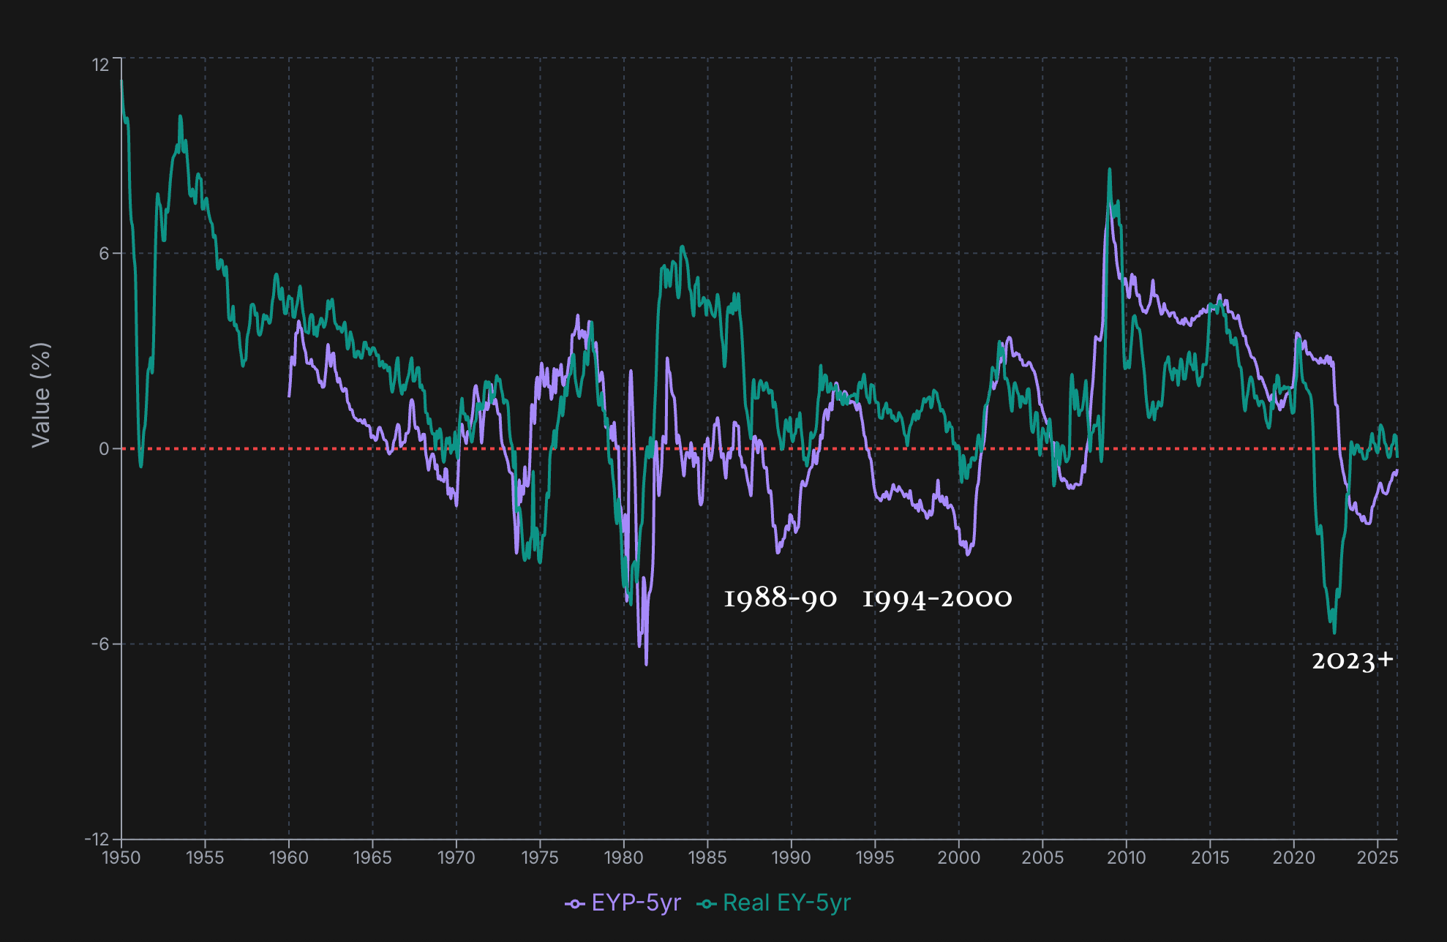This screenshot has height=942, width=1447.
Task: Click the 1980 x-axis label
Action: (x=624, y=858)
